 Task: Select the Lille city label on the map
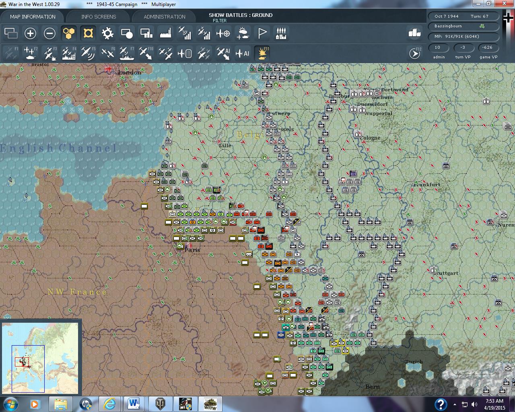click(225, 145)
